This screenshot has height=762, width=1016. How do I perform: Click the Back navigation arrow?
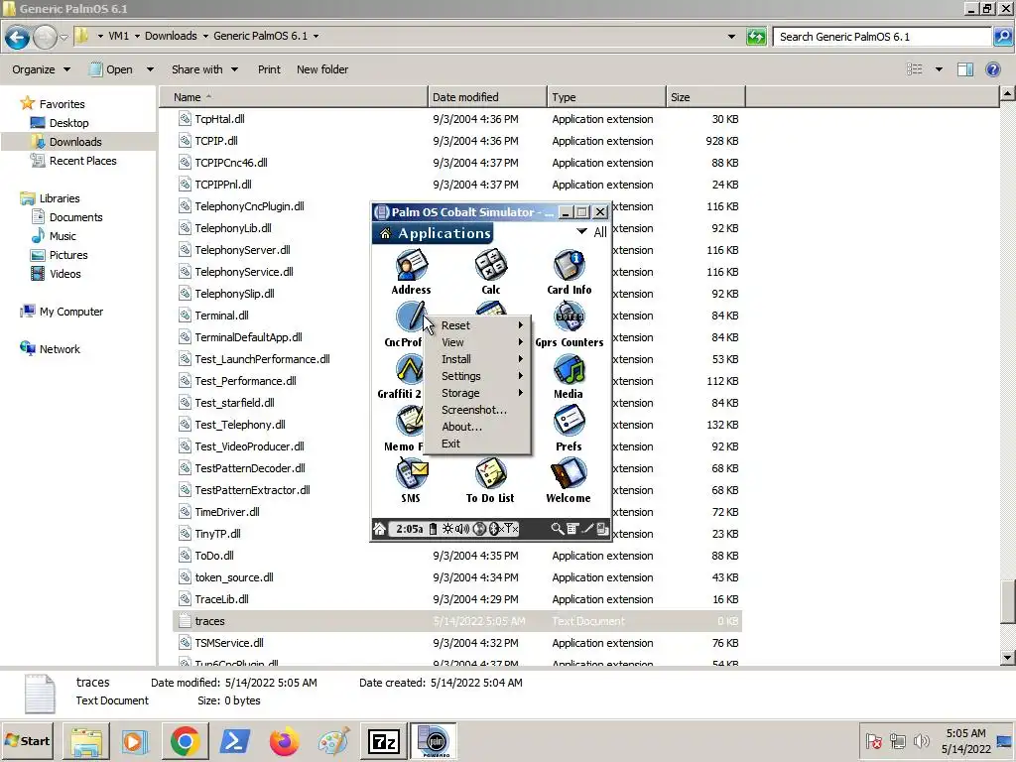(x=18, y=37)
